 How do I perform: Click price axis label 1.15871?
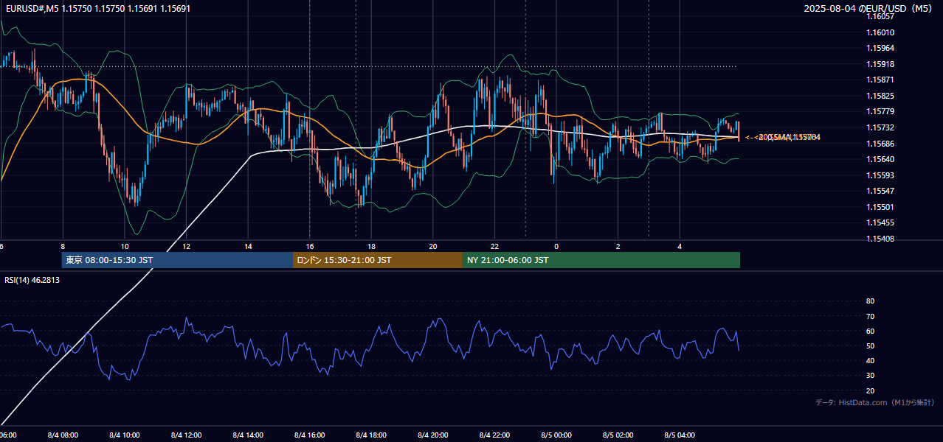click(x=880, y=80)
